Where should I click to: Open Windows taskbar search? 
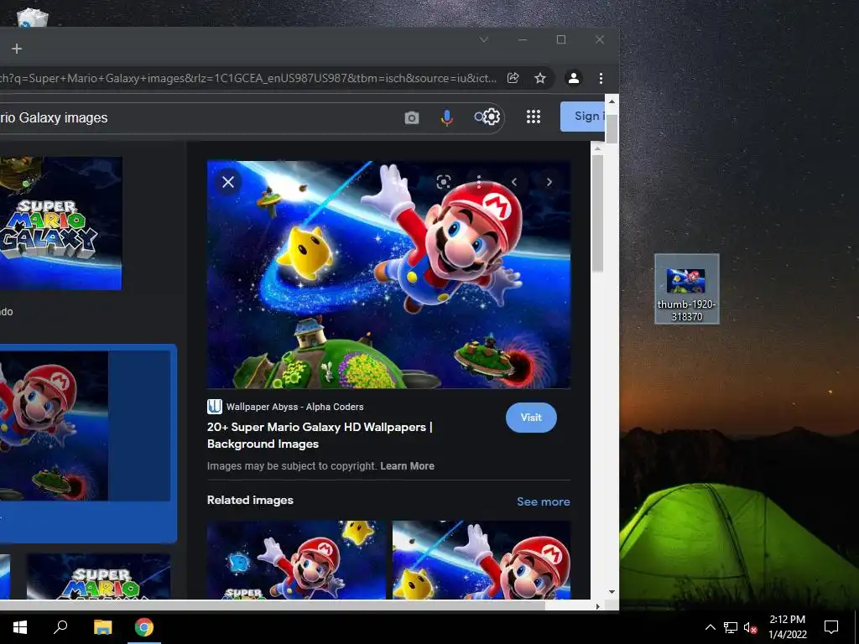click(60, 627)
